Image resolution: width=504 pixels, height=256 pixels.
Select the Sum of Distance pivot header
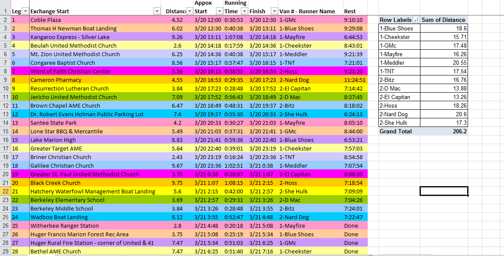[444, 20]
